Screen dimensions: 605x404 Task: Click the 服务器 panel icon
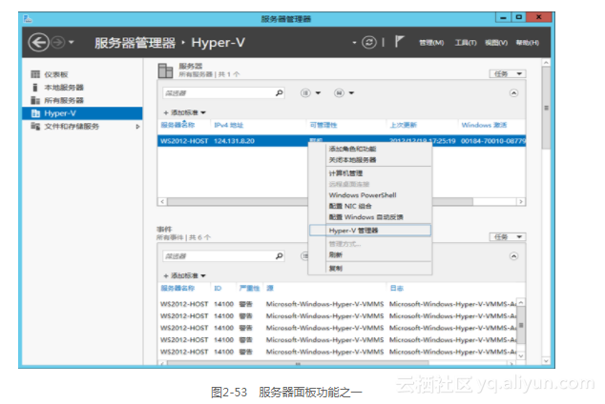pyautogui.click(x=165, y=71)
